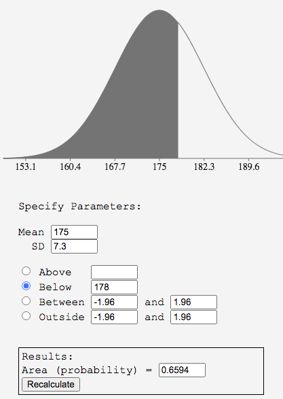The image size is (283, 399).
Task: Click the Recalculate button
Action: [51, 384]
